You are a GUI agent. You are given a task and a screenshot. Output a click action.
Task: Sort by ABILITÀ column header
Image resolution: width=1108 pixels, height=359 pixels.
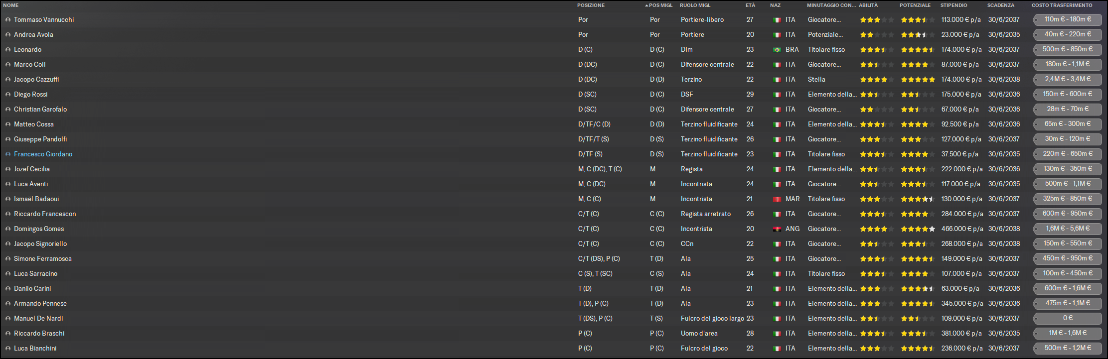(x=868, y=5)
